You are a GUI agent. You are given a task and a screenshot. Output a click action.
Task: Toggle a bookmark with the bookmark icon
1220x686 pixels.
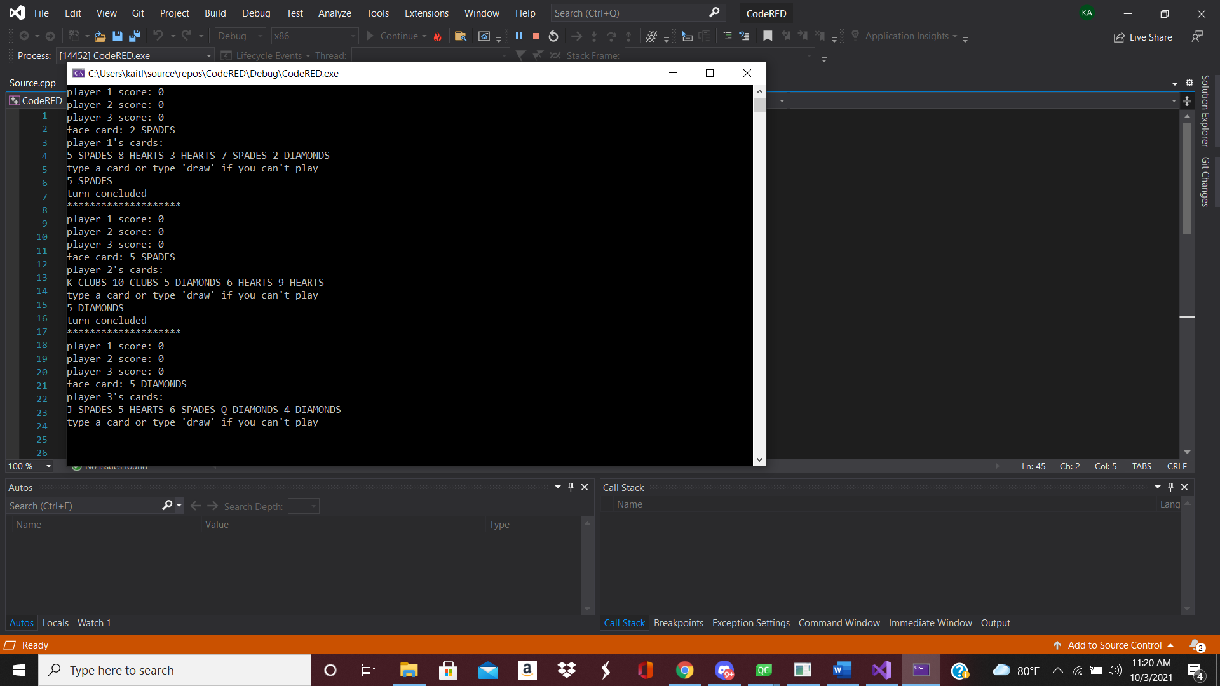pyautogui.click(x=768, y=36)
